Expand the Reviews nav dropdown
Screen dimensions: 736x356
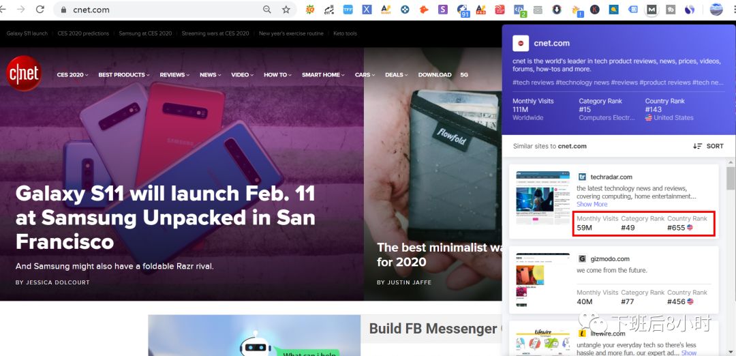coord(174,74)
